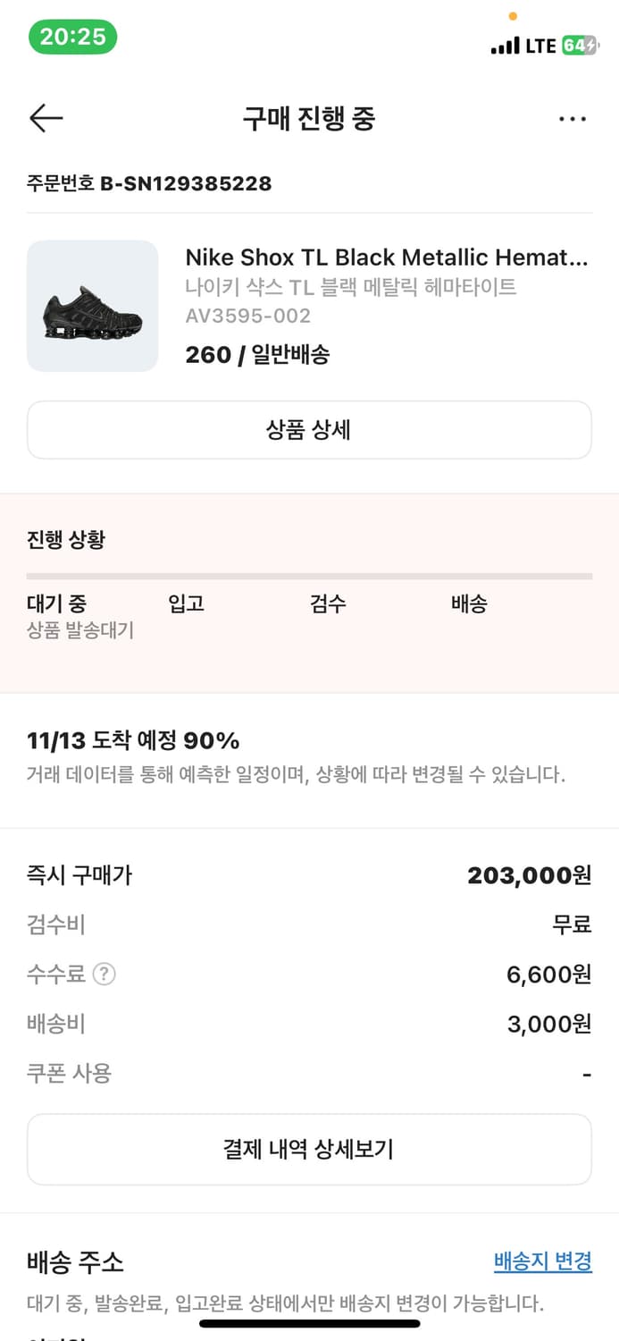Select the 검수 progress stage
The width and height of the screenshot is (619, 1341).
click(x=330, y=603)
